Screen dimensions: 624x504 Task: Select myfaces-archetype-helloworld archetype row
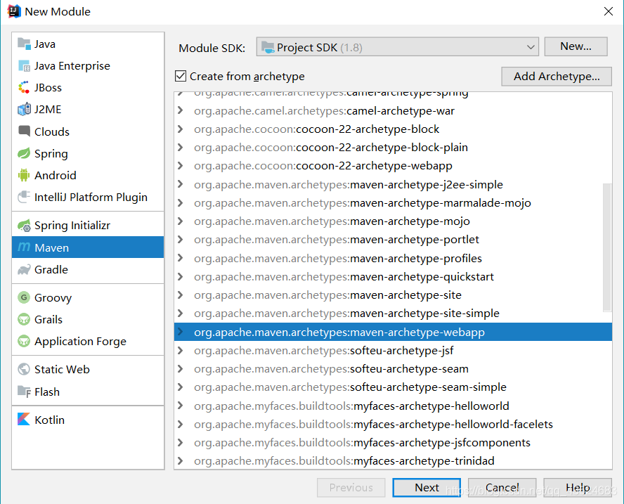pos(393,406)
